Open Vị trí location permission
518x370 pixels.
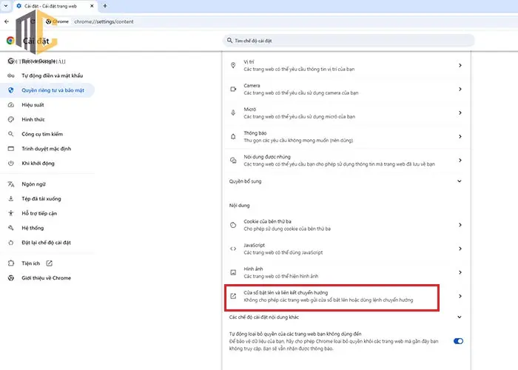346,65
